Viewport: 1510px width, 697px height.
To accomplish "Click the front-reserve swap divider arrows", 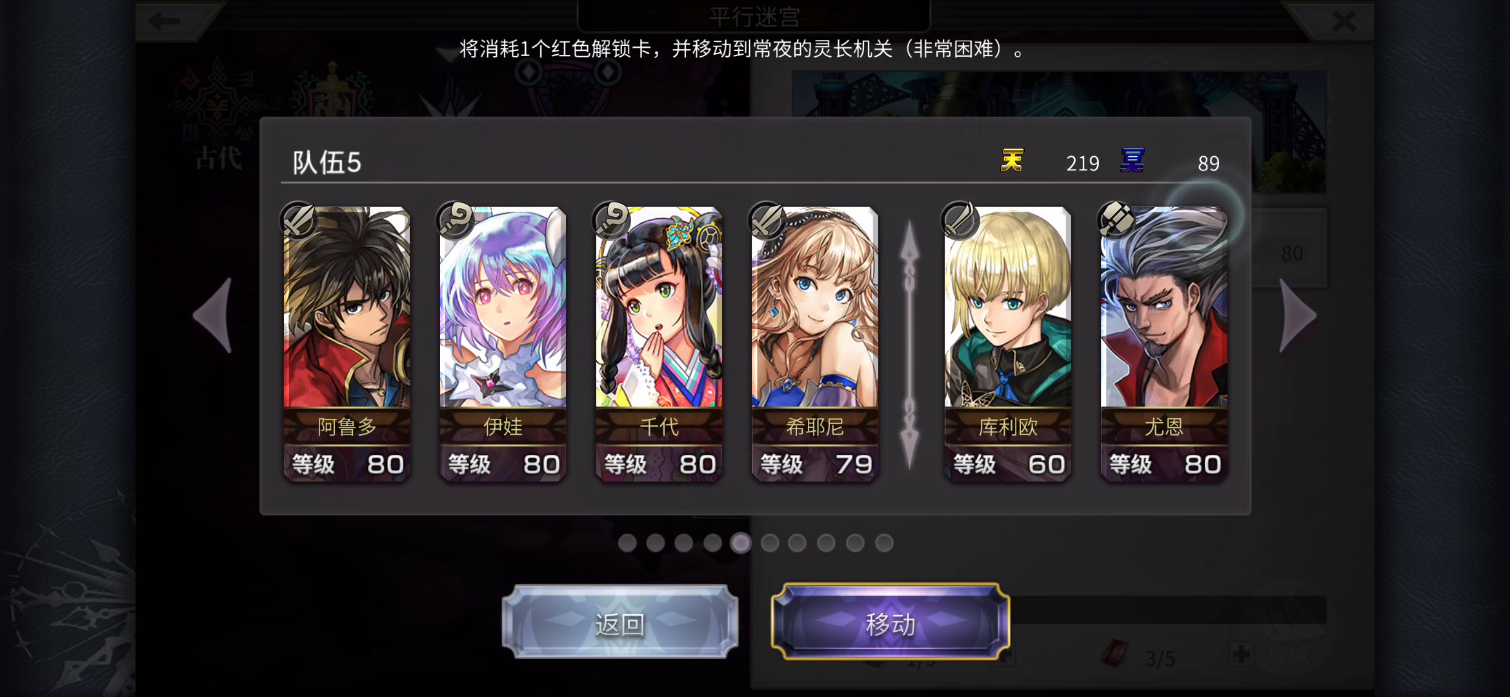I will coord(910,345).
